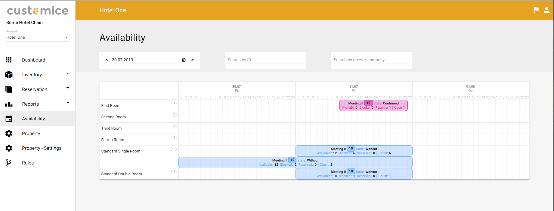The height and width of the screenshot is (211, 554).
Task: Click the Reports bar chart icon
Action: pyautogui.click(x=9, y=104)
